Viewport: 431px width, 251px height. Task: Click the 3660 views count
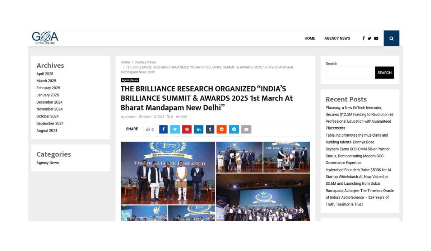coord(181,117)
